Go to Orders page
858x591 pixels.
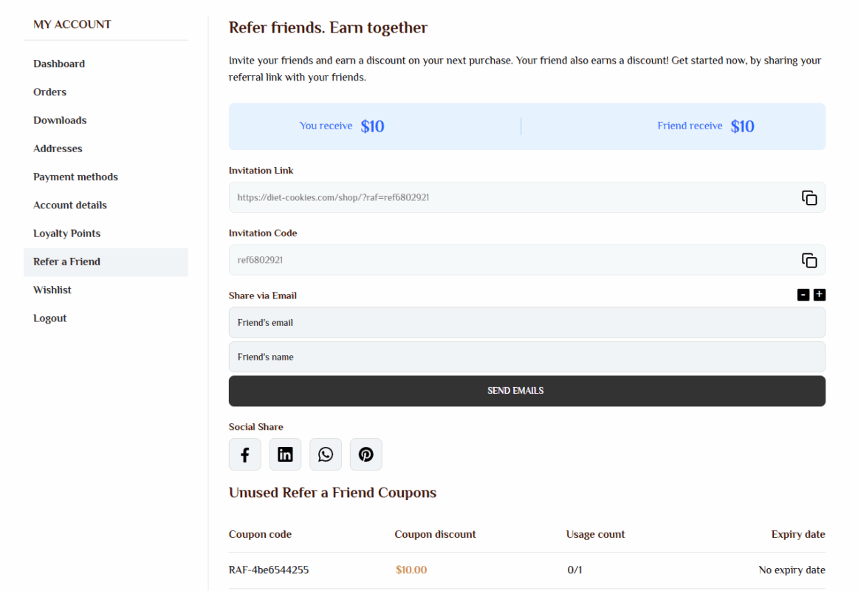tap(49, 92)
